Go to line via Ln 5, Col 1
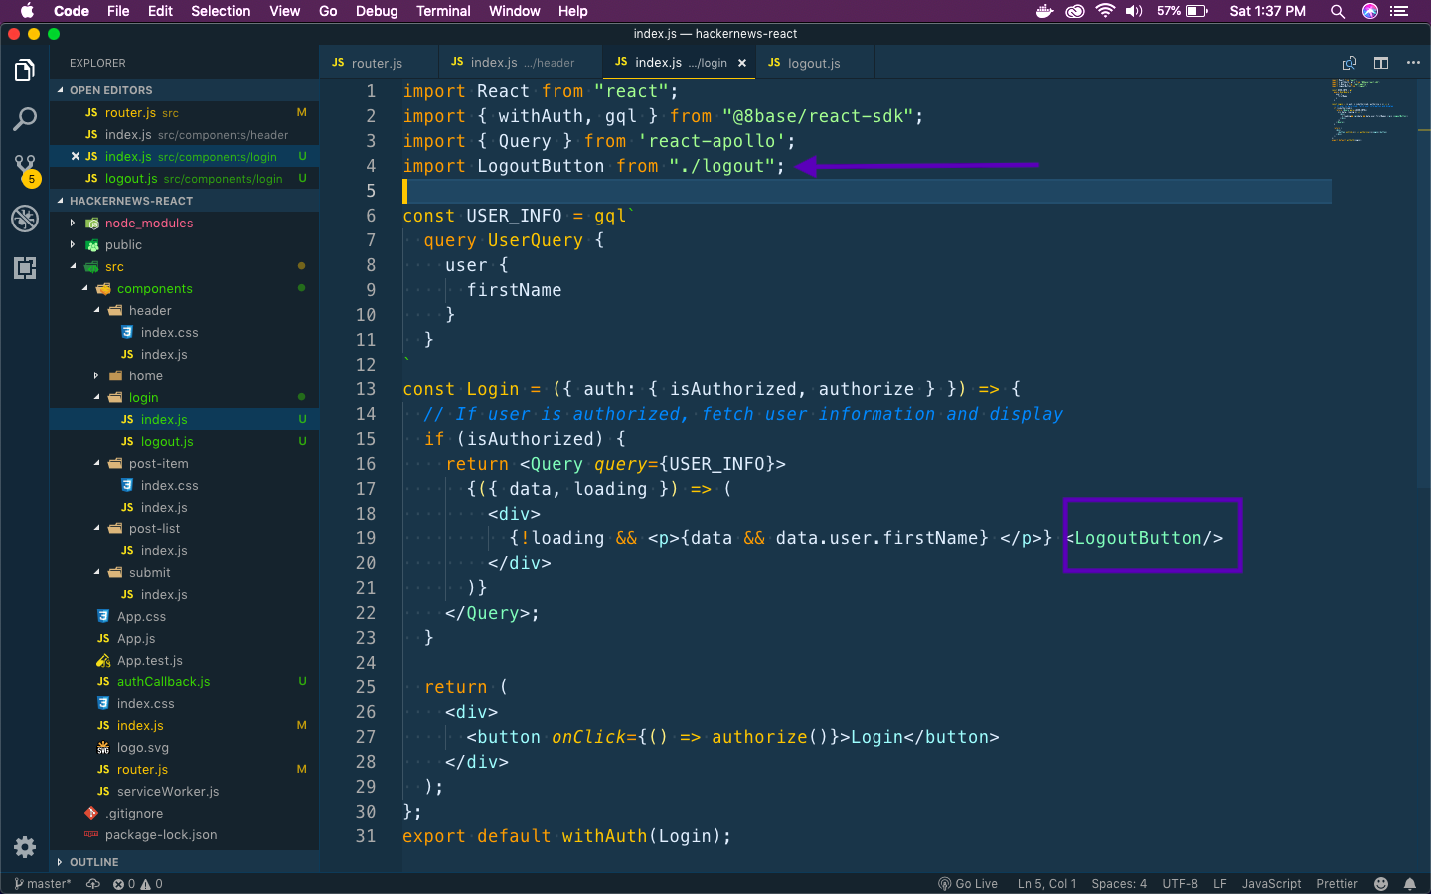 tap(1046, 884)
